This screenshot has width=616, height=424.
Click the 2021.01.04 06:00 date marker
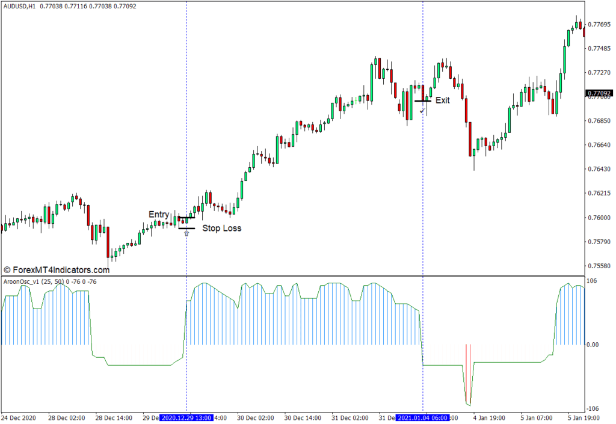pyautogui.click(x=422, y=417)
